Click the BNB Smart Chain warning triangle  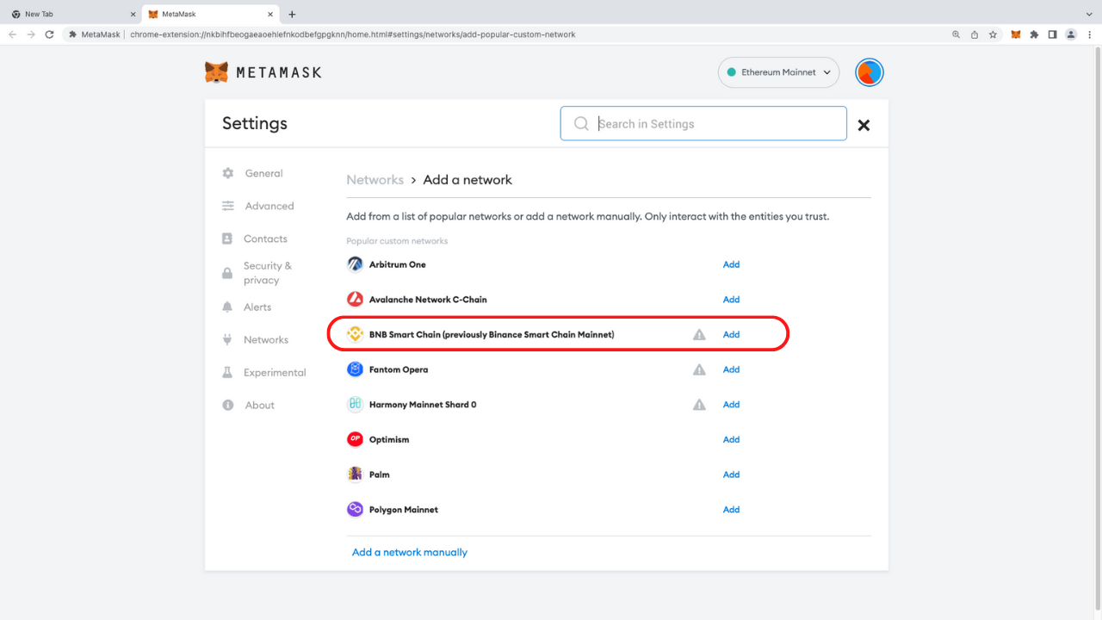click(699, 334)
